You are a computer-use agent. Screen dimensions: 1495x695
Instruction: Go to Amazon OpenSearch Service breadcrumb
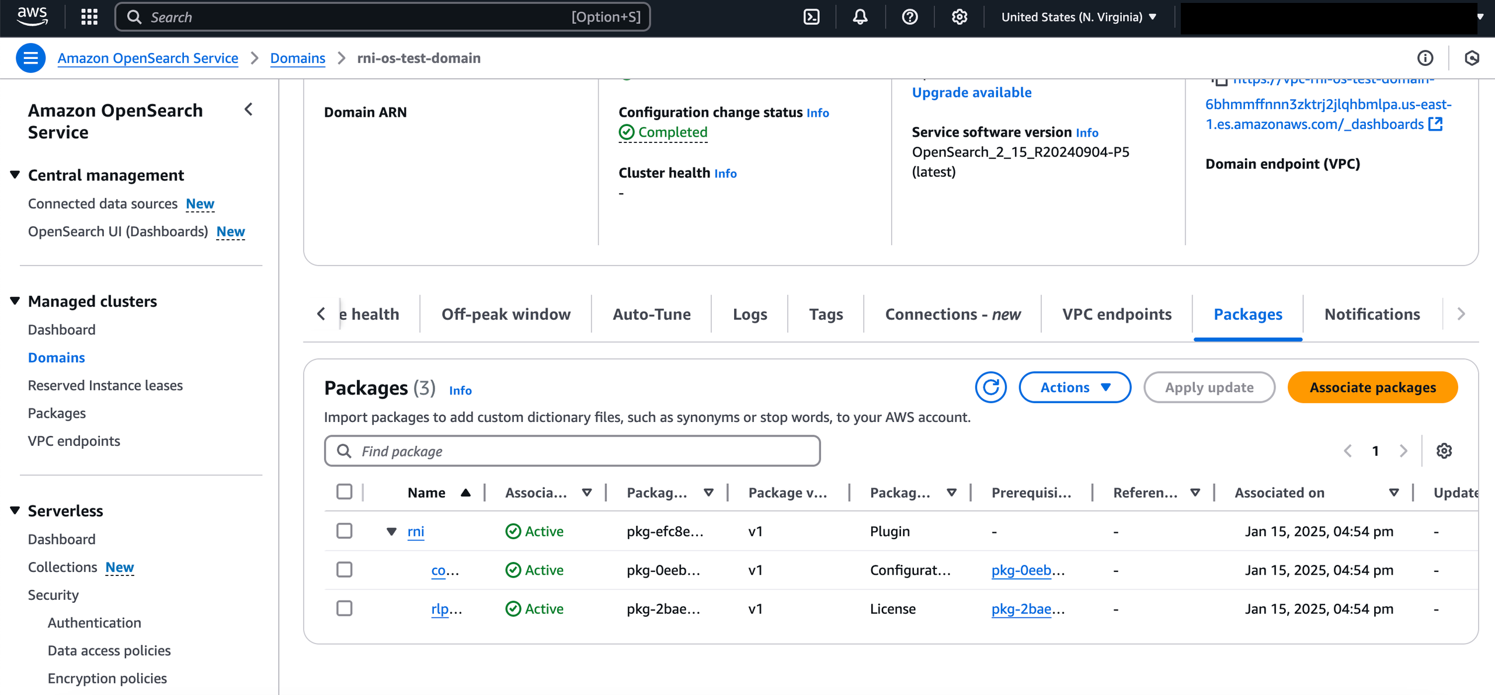coord(148,58)
